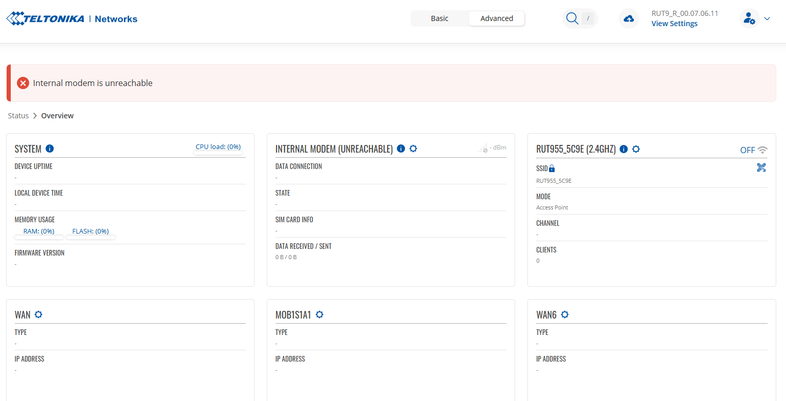Viewport: 786px width, 401px height.
Task: Open the search magnifier icon
Action: click(572, 18)
